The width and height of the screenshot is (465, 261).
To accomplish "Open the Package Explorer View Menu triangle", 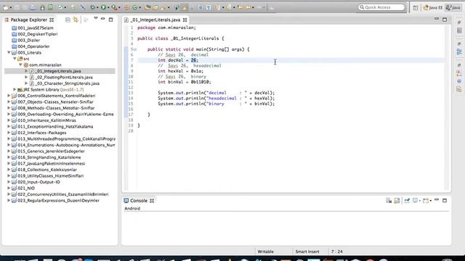I will [96, 19].
